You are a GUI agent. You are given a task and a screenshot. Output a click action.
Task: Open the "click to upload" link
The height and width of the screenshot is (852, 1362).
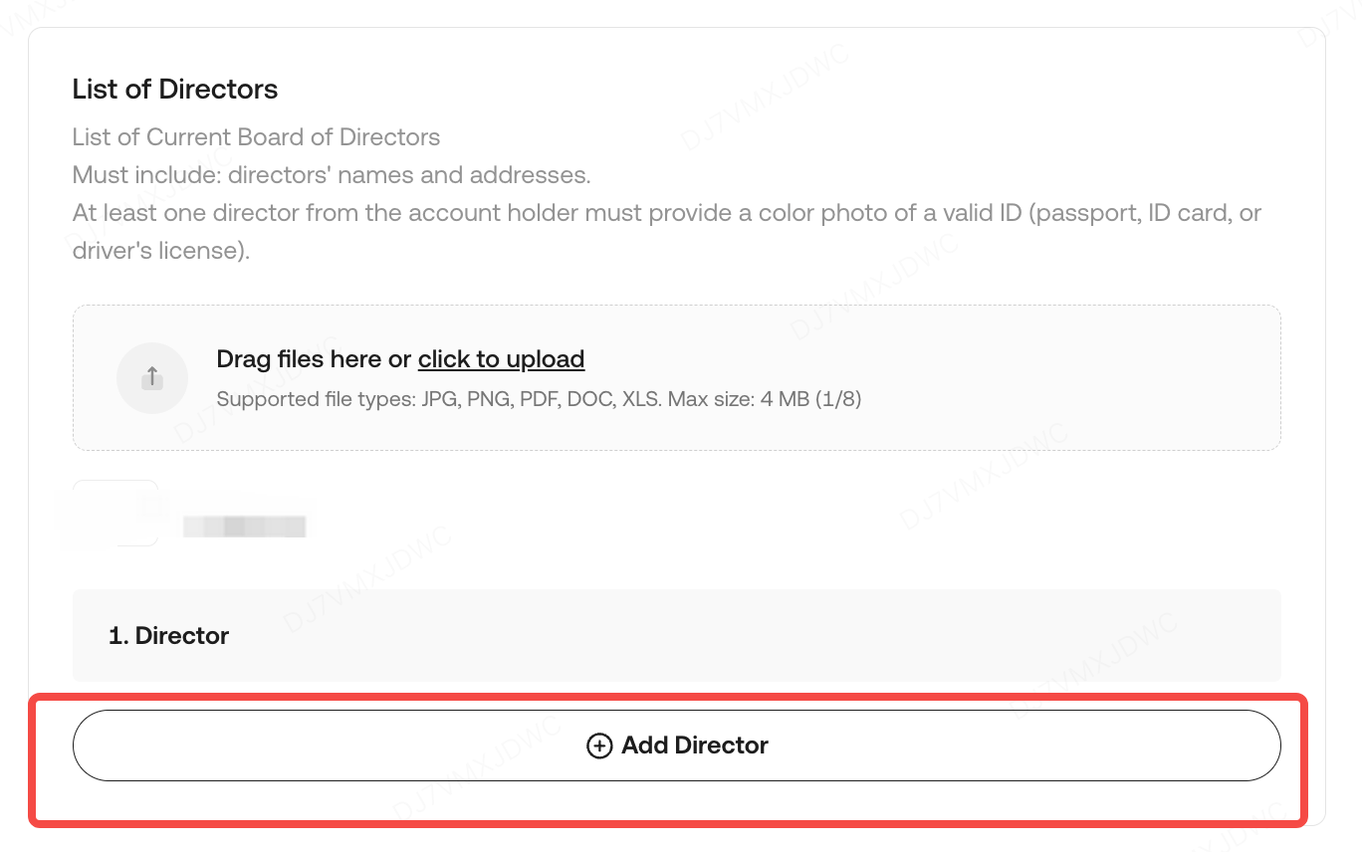tap(501, 358)
